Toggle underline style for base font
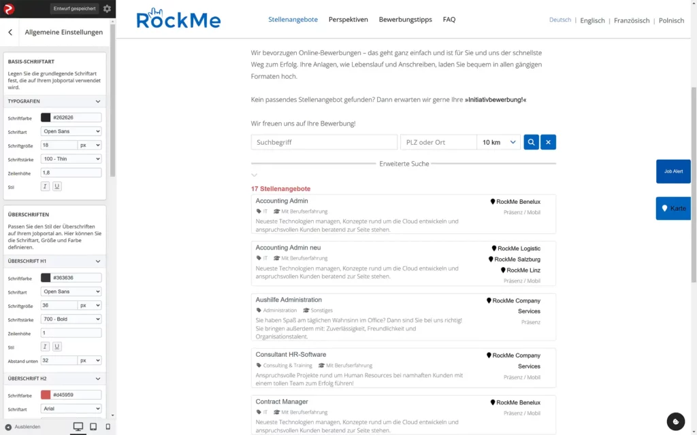 click(x=57, y=186)
